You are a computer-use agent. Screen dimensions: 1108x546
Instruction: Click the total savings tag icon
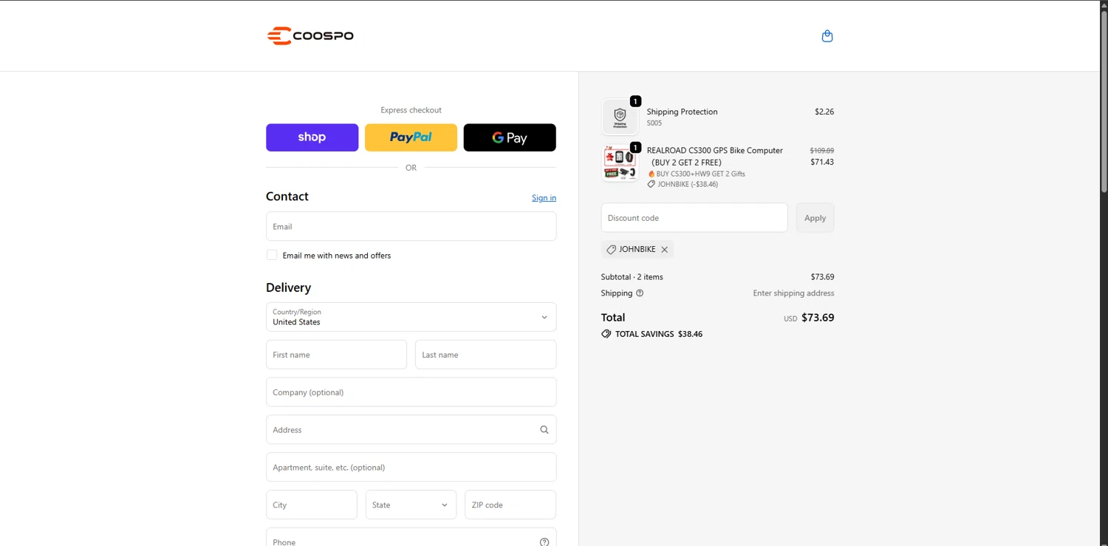[606, 334]
